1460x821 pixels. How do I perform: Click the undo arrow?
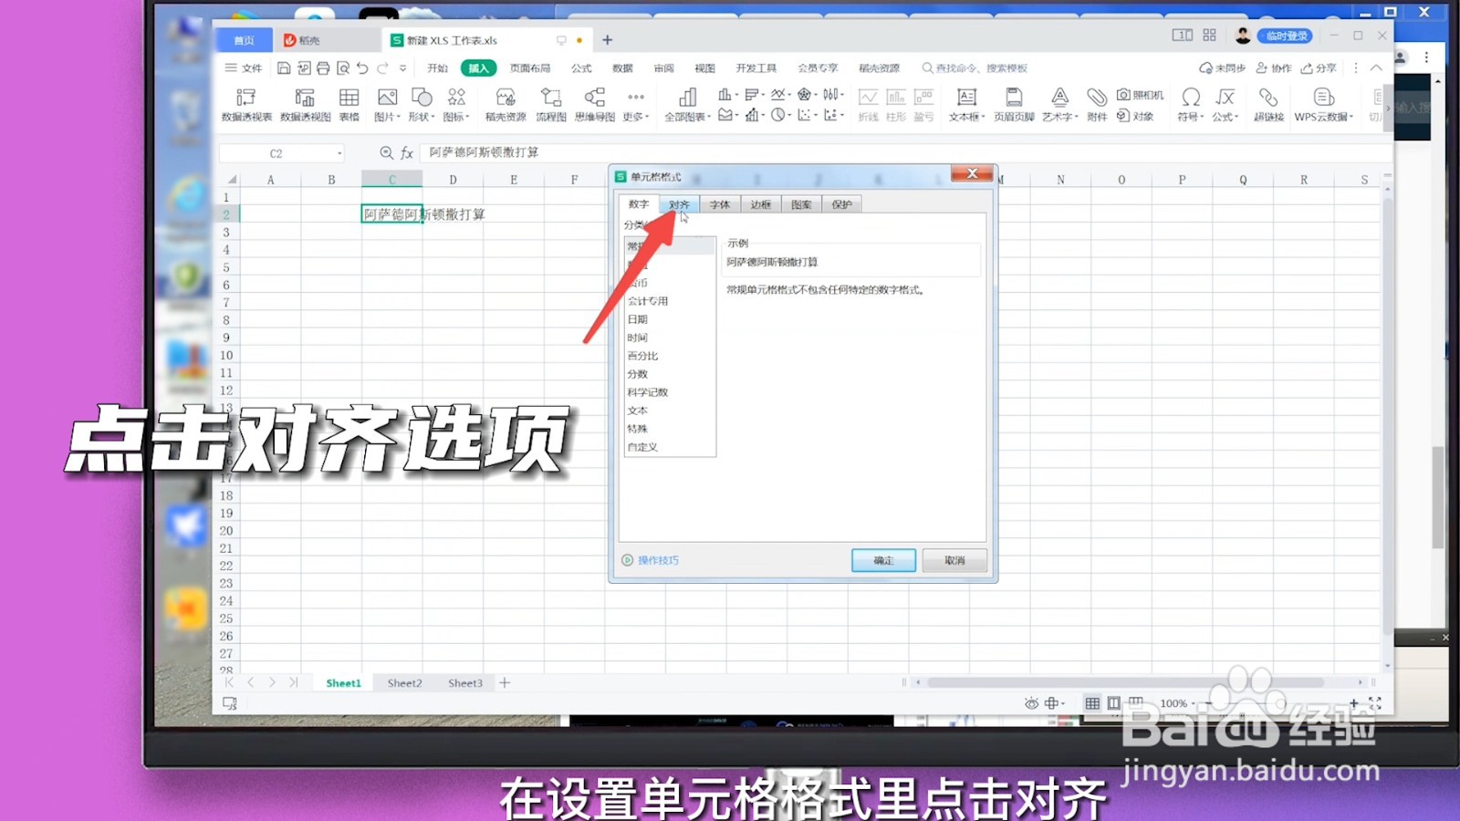coord(362,68)
